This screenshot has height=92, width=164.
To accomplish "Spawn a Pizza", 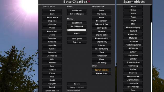I will click(133, 6).
